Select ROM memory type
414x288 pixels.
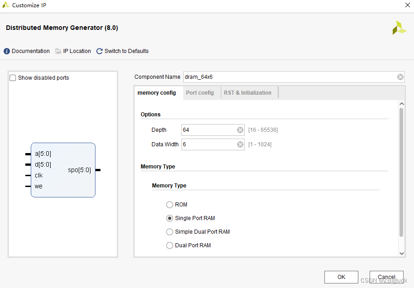(x=170, y=205)
